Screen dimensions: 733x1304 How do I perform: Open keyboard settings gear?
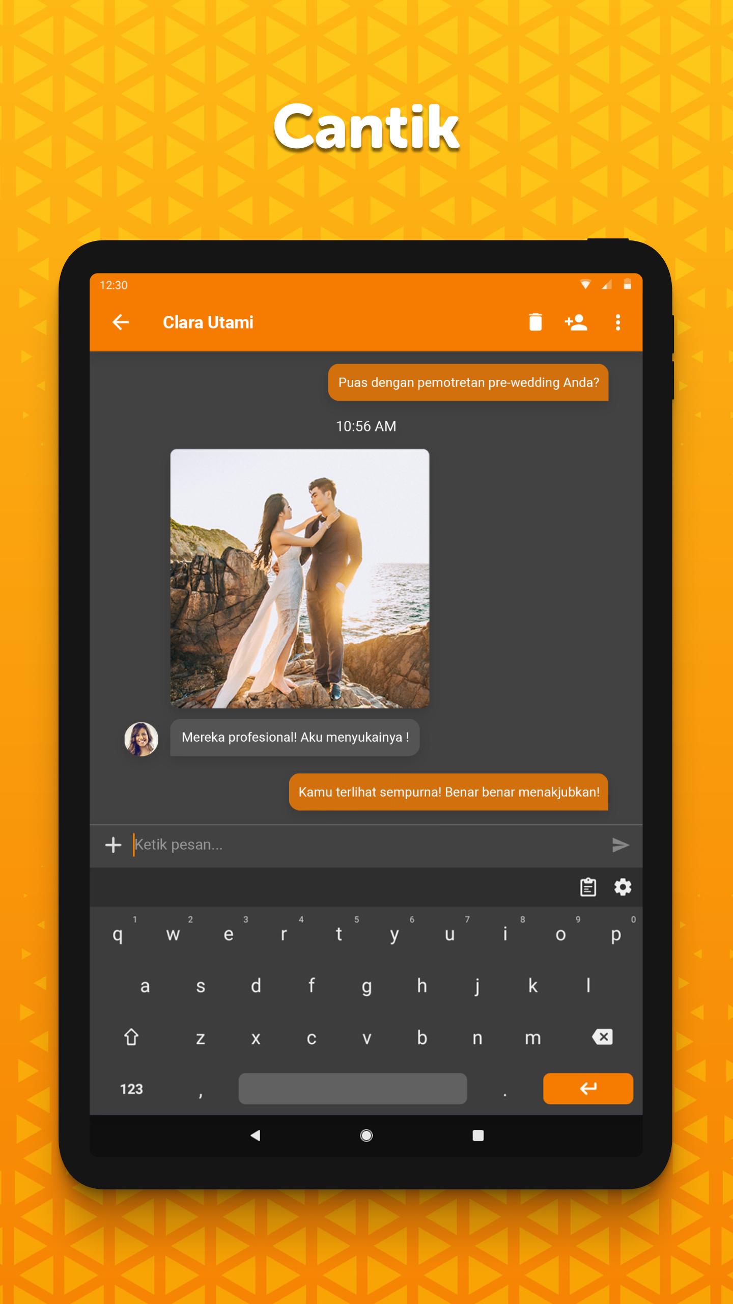pos(623,887)
